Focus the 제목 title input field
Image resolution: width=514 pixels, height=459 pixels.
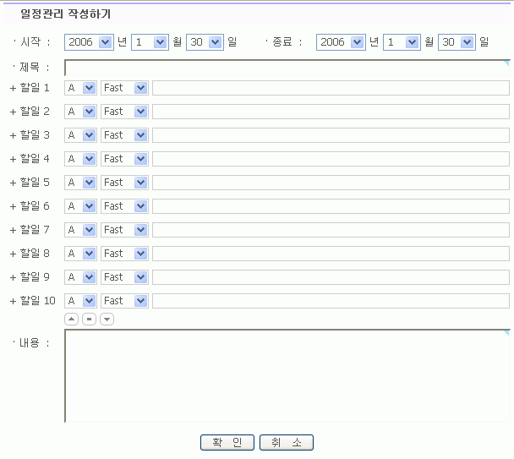(287, 68)
